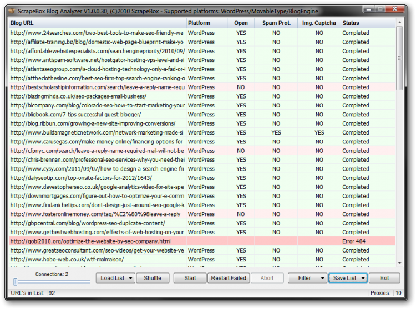
Task: Click the Img. Captcha column header
Action: (319, 23)
